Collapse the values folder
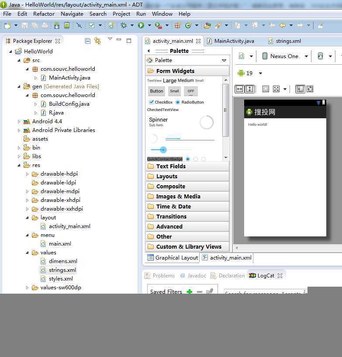Image resolution: width=342 pixels, height=357 pixels. pyautogui.click(x=28, y=253)
